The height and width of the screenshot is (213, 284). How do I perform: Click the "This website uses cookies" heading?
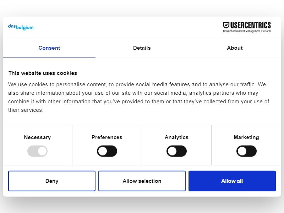coord(43,73)
